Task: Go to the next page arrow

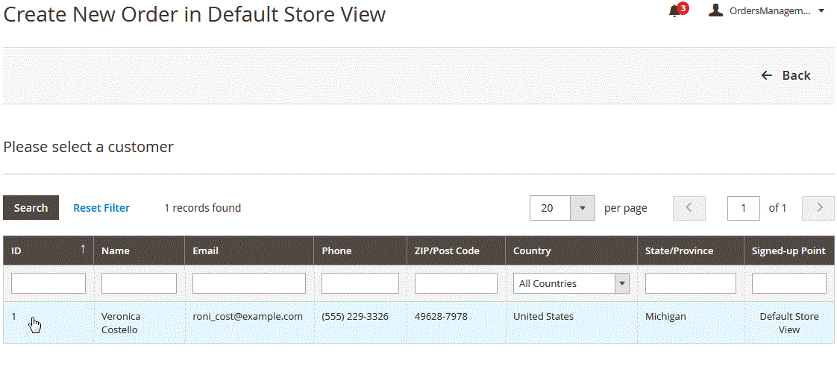Action: pos(818,208)
